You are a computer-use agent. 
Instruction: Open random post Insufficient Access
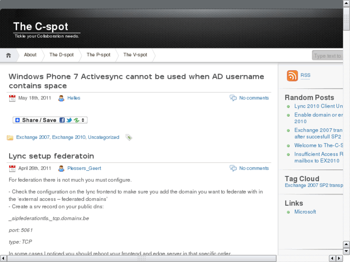click(319, 157)
